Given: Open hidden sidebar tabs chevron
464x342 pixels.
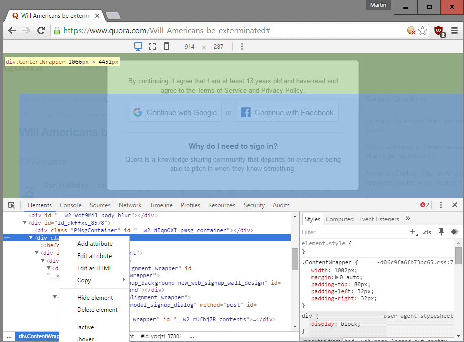Looking at the screenshot, I should tap(407, 219).
